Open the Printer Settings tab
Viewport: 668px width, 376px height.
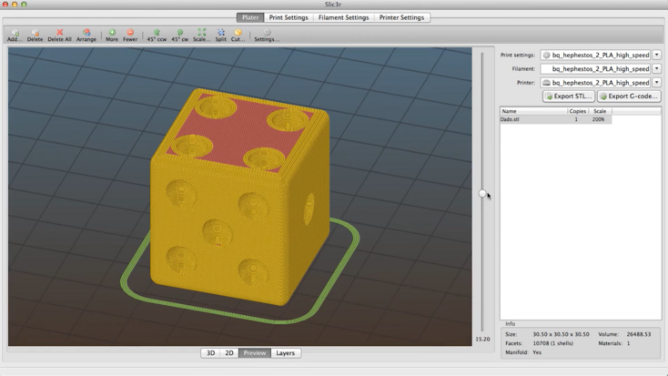(x=401, y=17)
